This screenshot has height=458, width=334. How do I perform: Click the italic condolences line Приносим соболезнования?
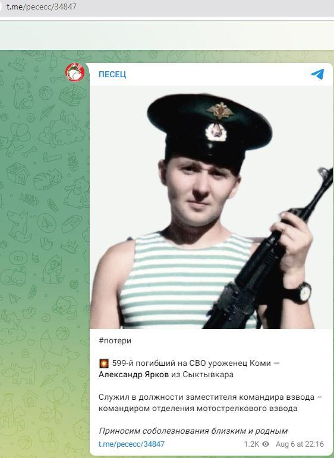pos(193,431)
